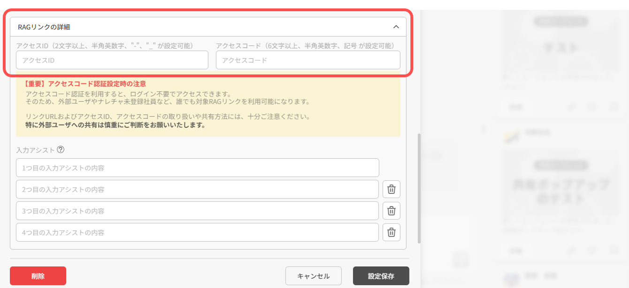Focus the アクセスID input field

(x=112, y=60)
